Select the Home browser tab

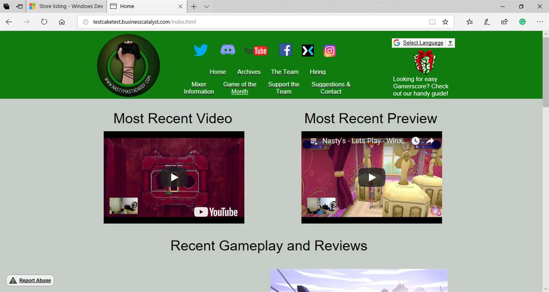point(146,6)
